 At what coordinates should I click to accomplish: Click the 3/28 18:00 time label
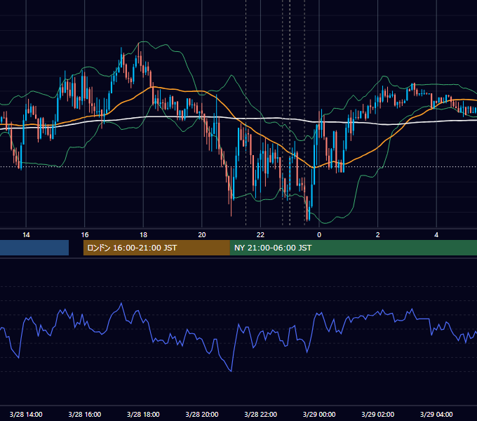pos(143,414)
